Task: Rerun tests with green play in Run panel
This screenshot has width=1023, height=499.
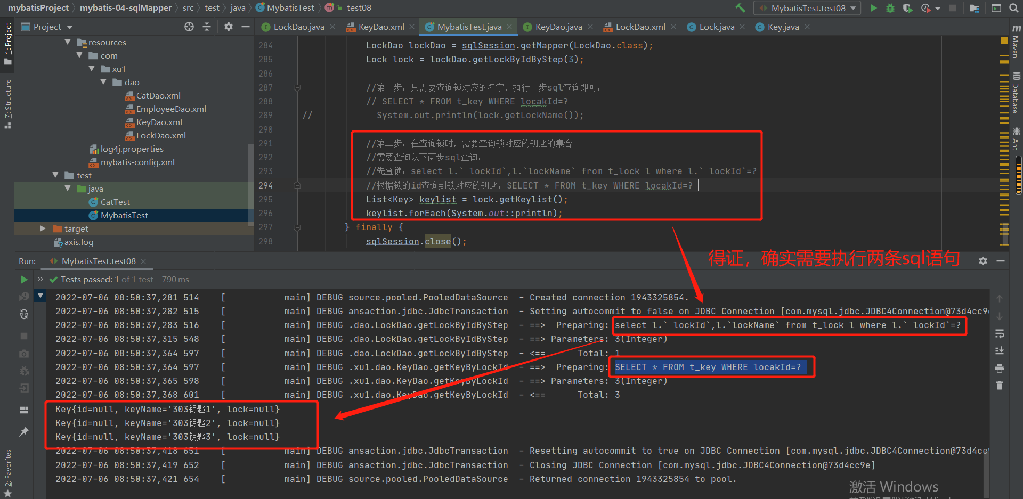Action: [24, 279]
